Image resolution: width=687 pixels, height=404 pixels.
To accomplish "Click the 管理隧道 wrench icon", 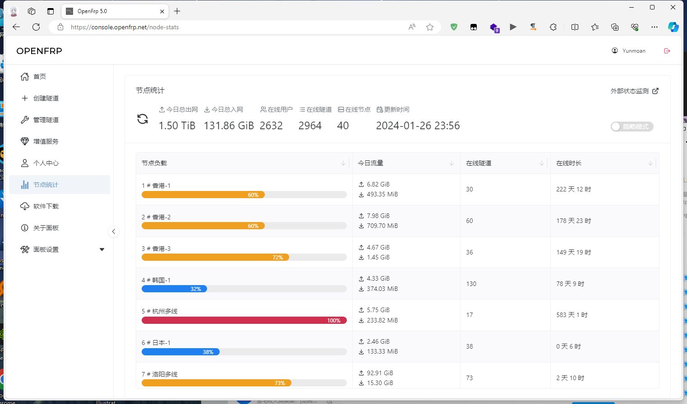I will coord(25,120).
